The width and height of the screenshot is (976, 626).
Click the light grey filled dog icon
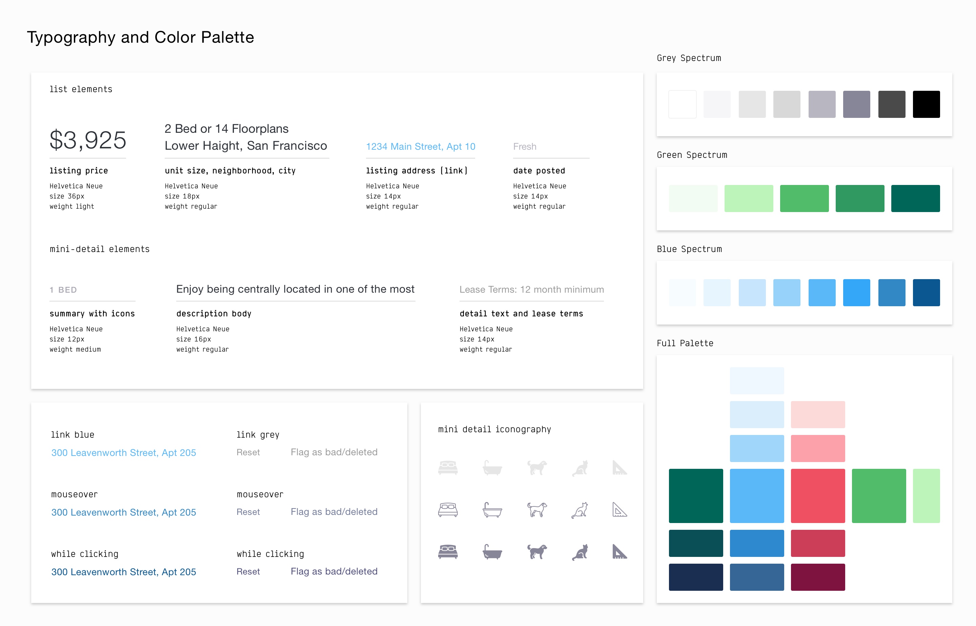[537, 467]
